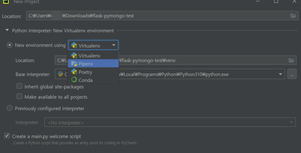Browse folder for virtualenv Location field

click(291, 61)
